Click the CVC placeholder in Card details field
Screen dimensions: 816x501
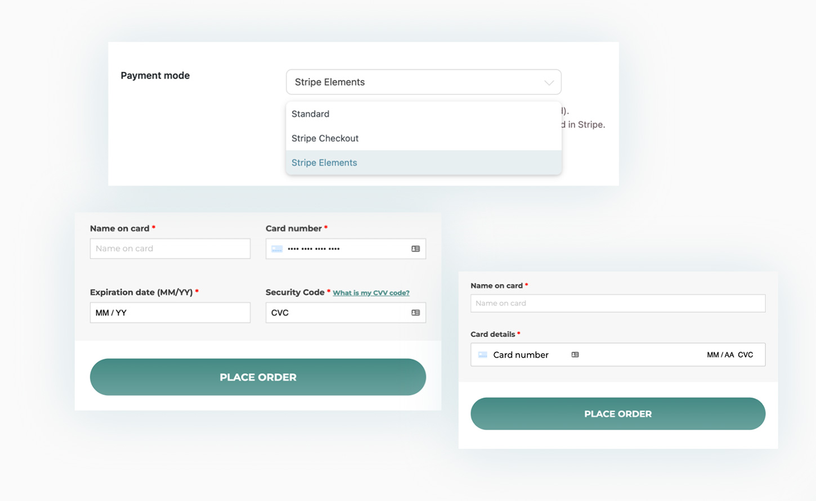pyautogui.click(x=746, y=355)
